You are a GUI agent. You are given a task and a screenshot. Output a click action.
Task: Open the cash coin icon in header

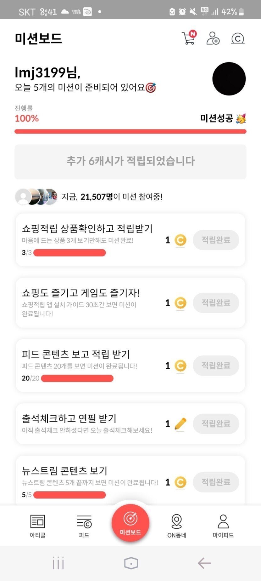tap(238, 38)
